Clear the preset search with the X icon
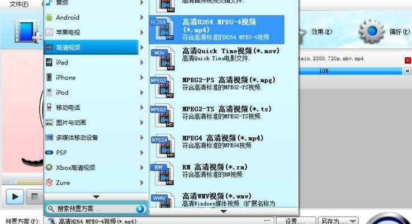This screenshot has width=412, height=224. coord(140,209)
